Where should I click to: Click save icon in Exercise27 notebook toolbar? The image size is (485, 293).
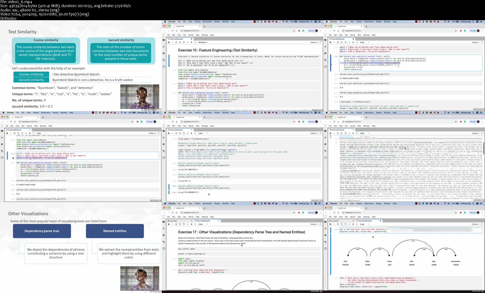tap(330, 133)
